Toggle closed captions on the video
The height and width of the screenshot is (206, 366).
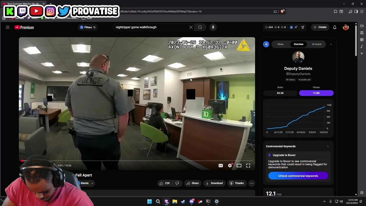coord(221,165)
